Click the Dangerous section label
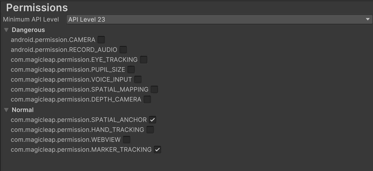The image size is (373, 171). tap(28, 30)
